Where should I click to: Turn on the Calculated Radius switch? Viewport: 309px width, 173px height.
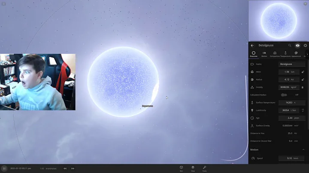click(x=284, y=95)
